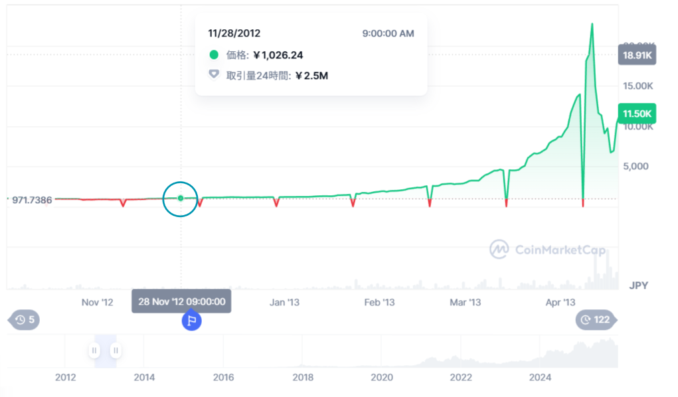Click the 24h volume icon in tooltip

click(214, 75)
